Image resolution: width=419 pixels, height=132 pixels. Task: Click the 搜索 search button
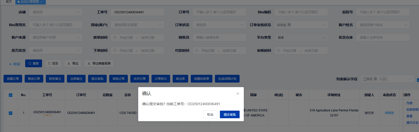(x=33, y=63)
